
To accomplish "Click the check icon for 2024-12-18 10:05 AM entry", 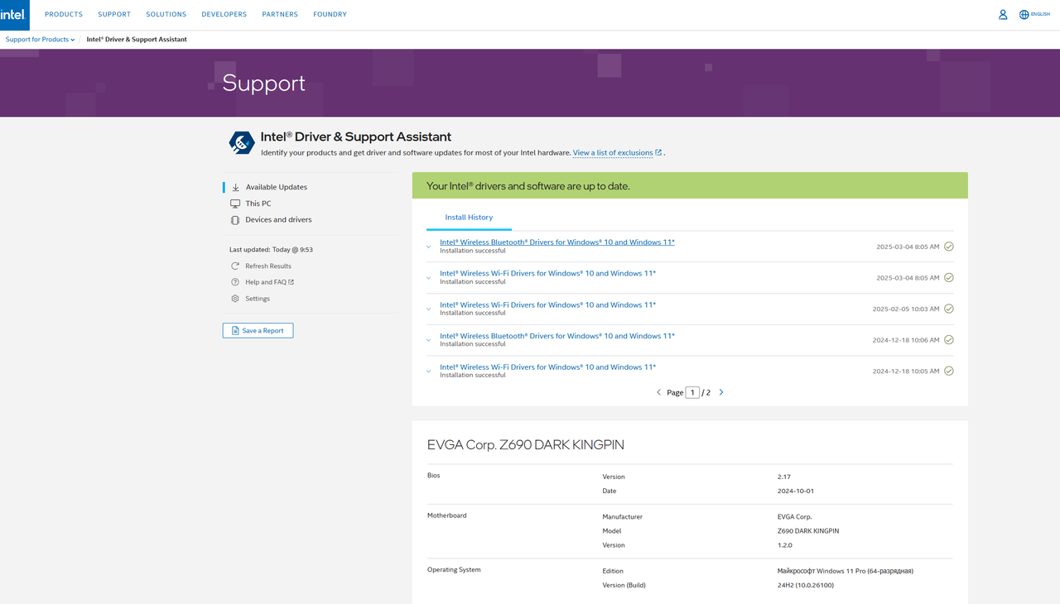I will (x=949, y=371).
